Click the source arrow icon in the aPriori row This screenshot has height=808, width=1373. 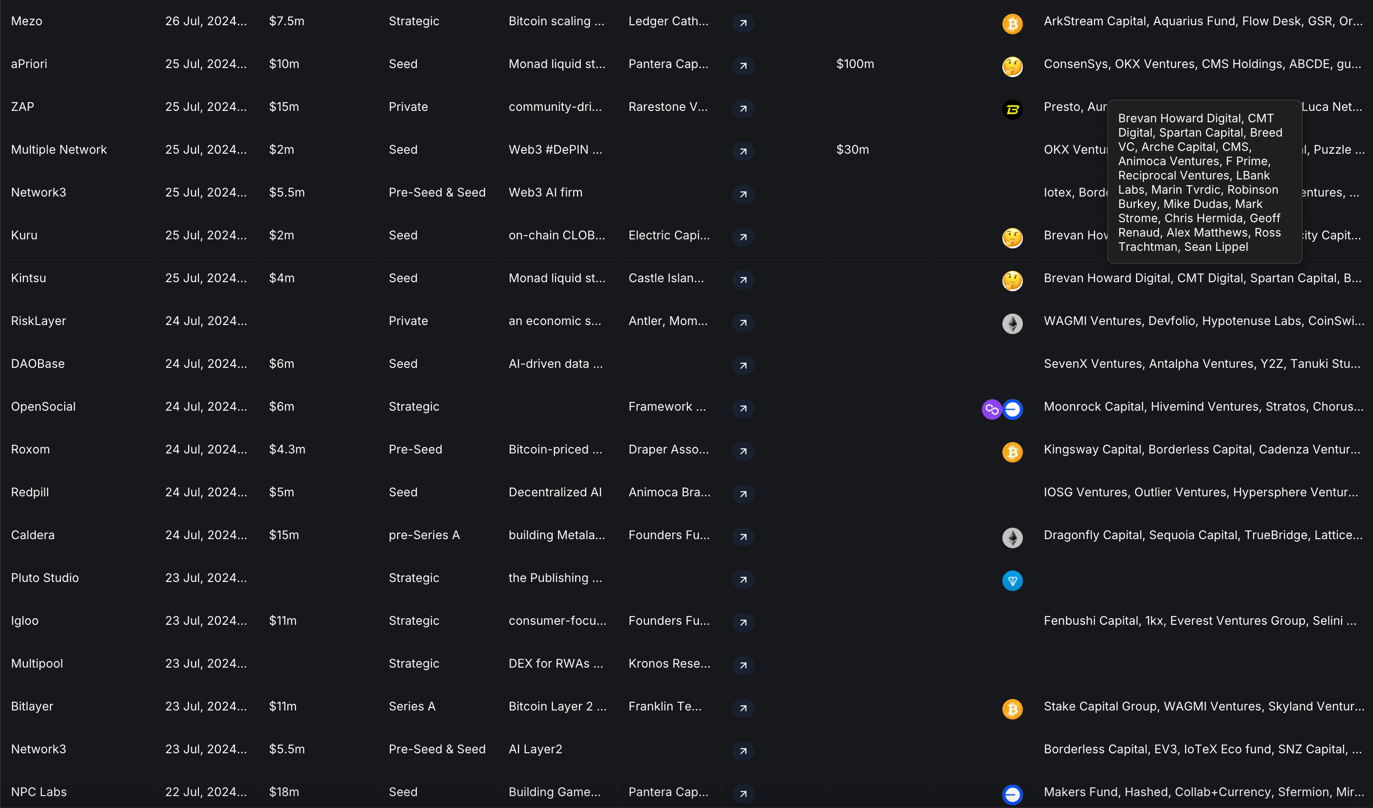click(x=743, y=66)
